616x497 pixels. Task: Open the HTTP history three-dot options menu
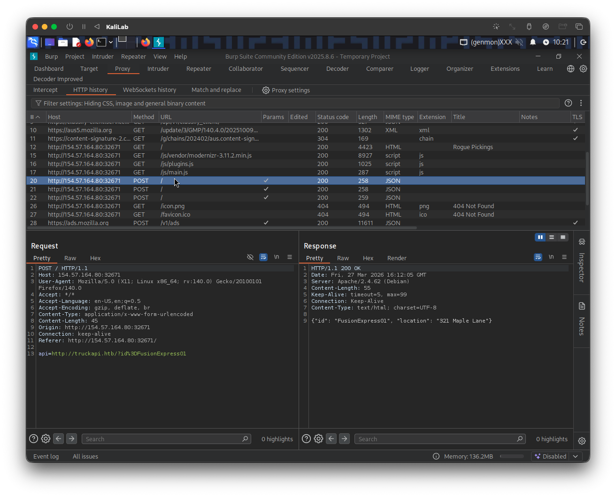tap(581, 103)
